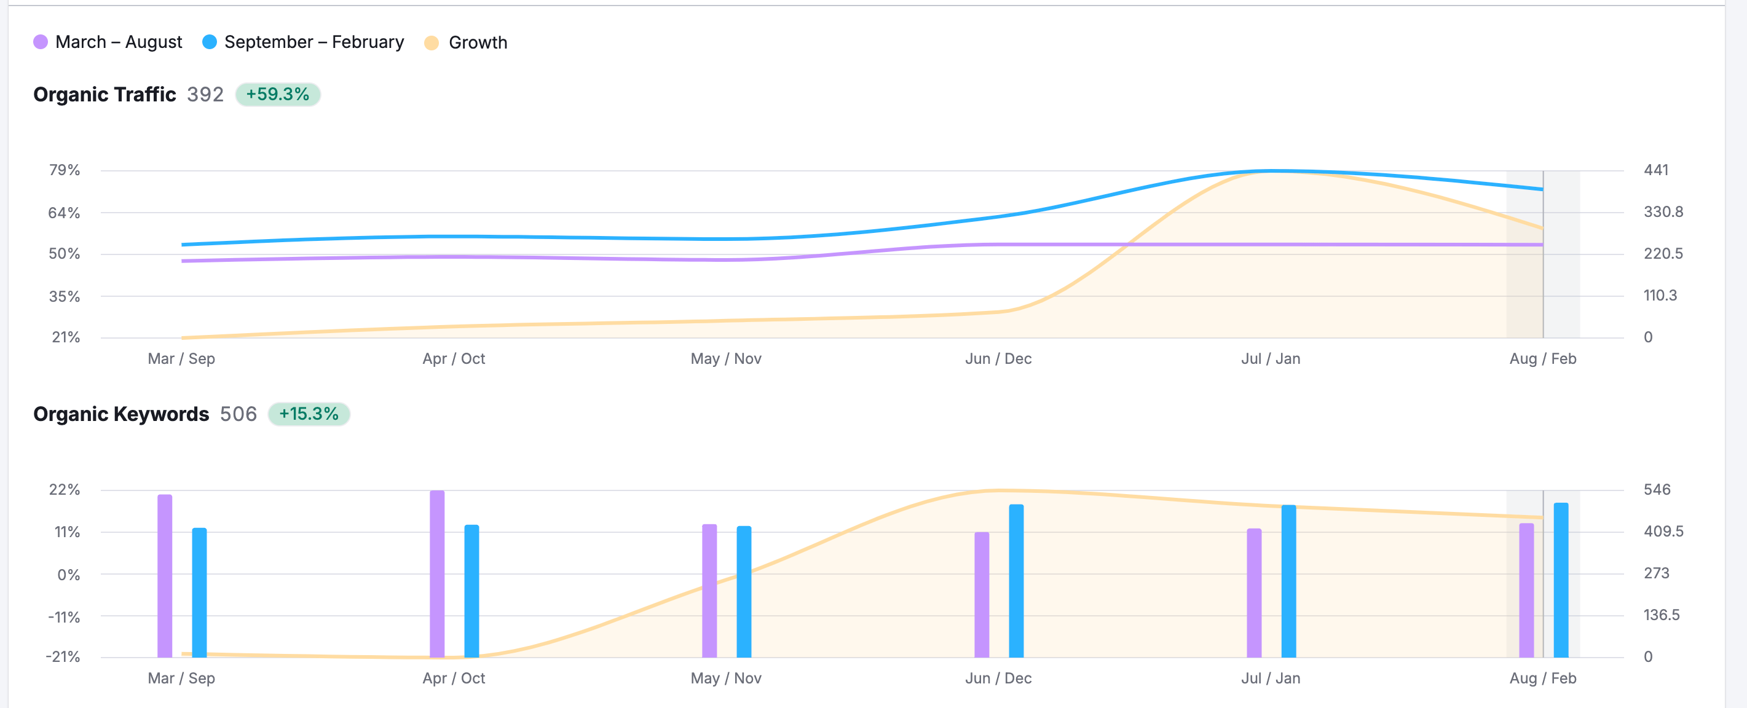
Task: Click the Organic Keywords heading
Action: (120, 414)
